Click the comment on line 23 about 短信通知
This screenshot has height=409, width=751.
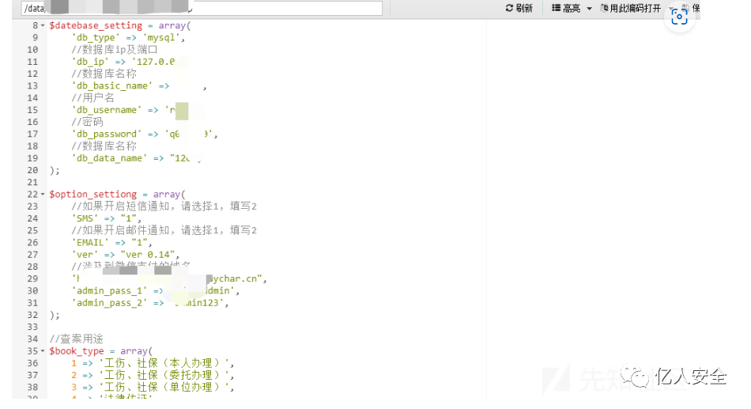click(164, 206)
